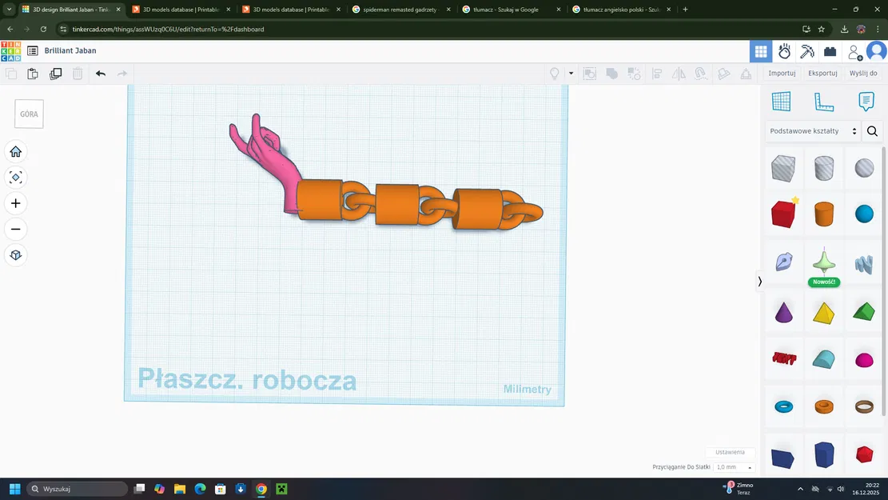Screen dimensions: 888x500
Task: Click the Copy toolbar icon
Action: tap(10, 74)
